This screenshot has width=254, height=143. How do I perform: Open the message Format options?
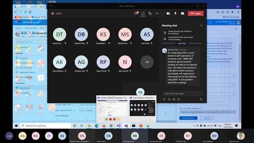(164, 99)
